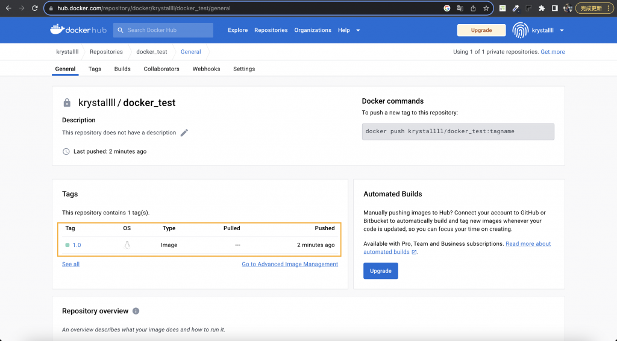The image size is (617, 341).
Task: Click the lock icon in the address bar
Action: click(x=51, y=8)
